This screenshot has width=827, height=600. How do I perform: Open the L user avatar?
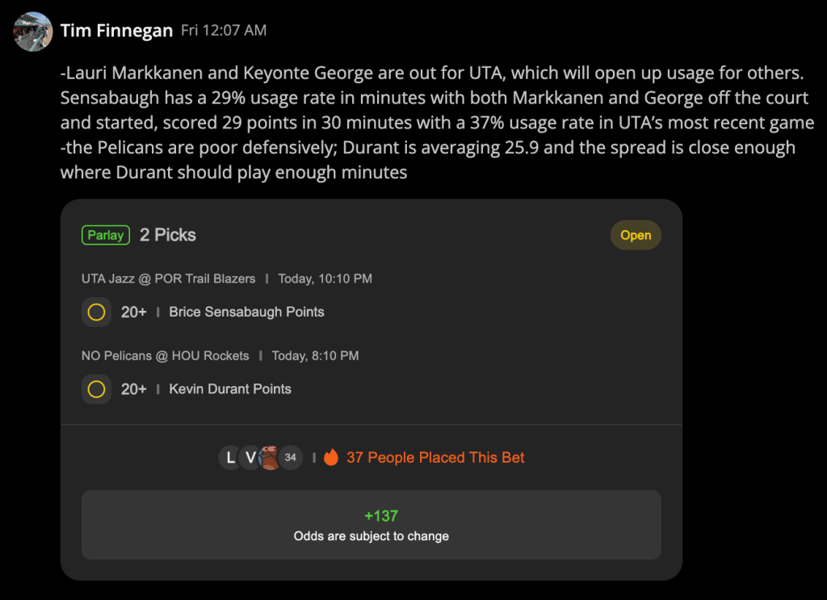(230, 457)
